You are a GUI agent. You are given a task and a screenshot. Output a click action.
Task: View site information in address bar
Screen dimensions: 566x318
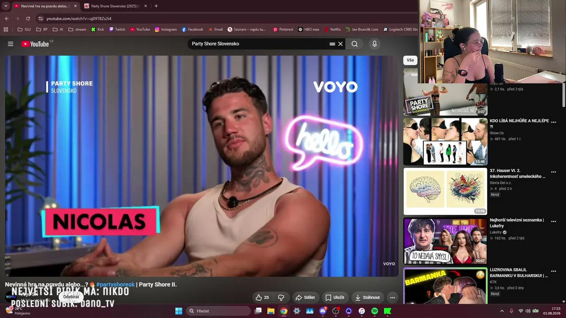point(40,19)
